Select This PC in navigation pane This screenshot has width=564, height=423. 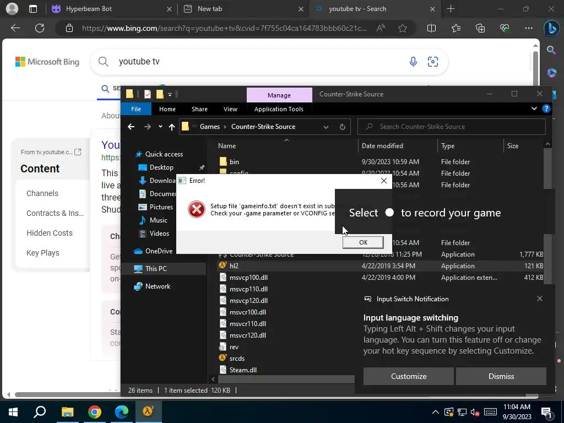(x=156, y=269)
